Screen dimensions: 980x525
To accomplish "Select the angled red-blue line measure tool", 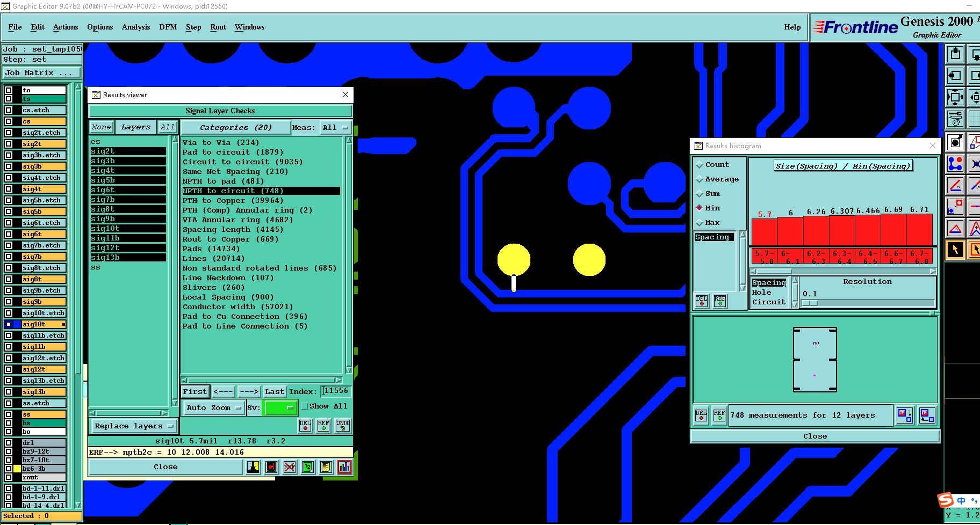I will (x=955, y=185).
